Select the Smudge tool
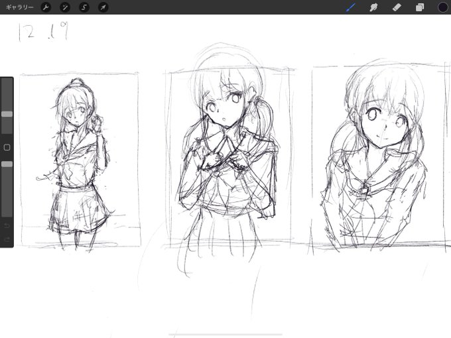The height and width of the screenshot is (338, 451). (373, 7)
